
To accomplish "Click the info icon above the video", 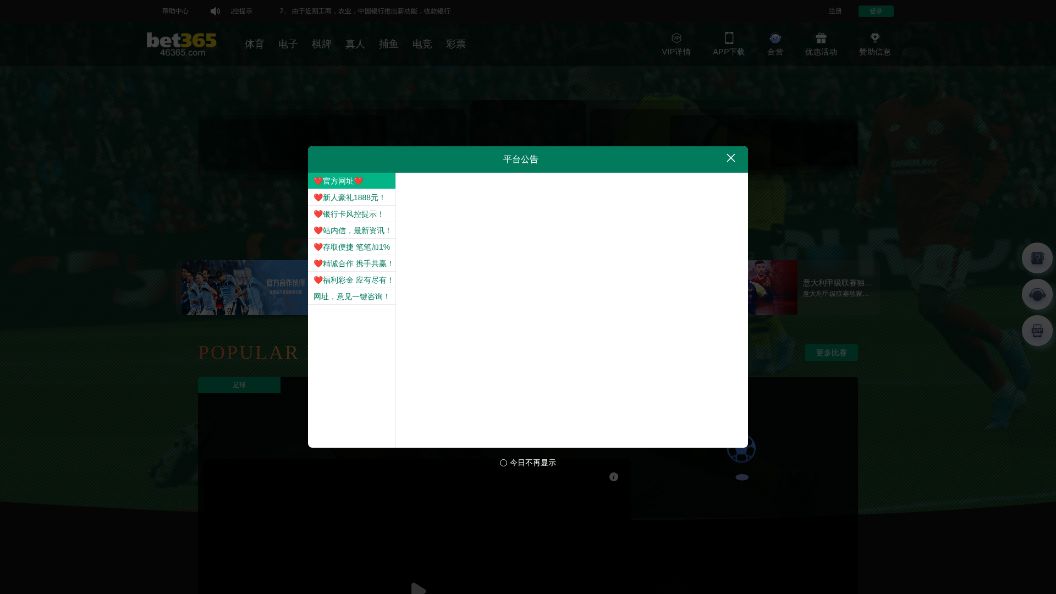I will click(614, 477).
